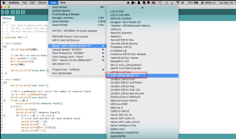Screen dimensions: 236x139
Task: Open the Edit menu
Action: [32, 3]
